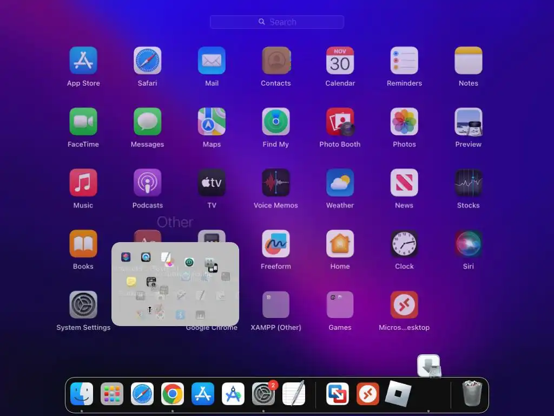Image resolution: width=554 pixels, height=416 pixels.
Task: Open App Store from the Launchpad grid
Action: point(83,61)
